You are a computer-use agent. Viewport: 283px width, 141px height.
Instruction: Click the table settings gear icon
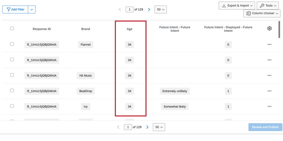pos(269,29)
